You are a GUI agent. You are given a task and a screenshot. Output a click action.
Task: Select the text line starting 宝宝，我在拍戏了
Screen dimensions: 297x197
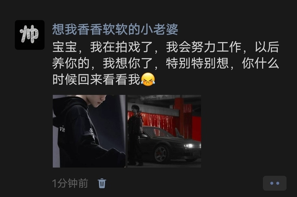click(x=166, y=47)
